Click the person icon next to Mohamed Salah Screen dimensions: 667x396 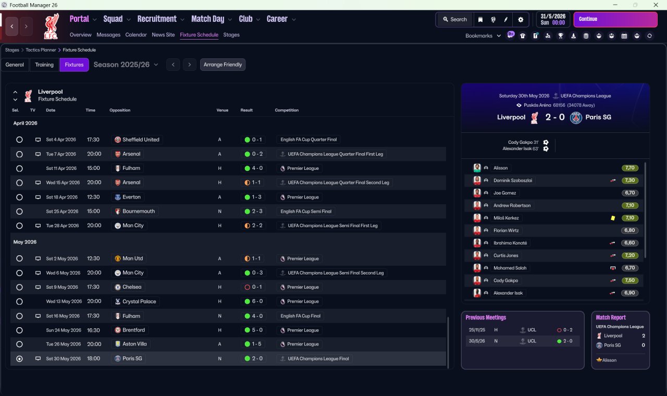pyautogui.click(x=486, y=268)
